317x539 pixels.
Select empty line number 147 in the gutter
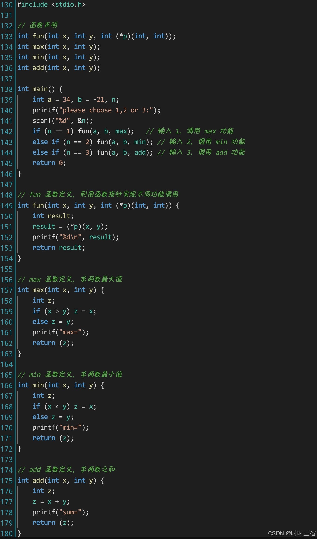coord(7,185)
